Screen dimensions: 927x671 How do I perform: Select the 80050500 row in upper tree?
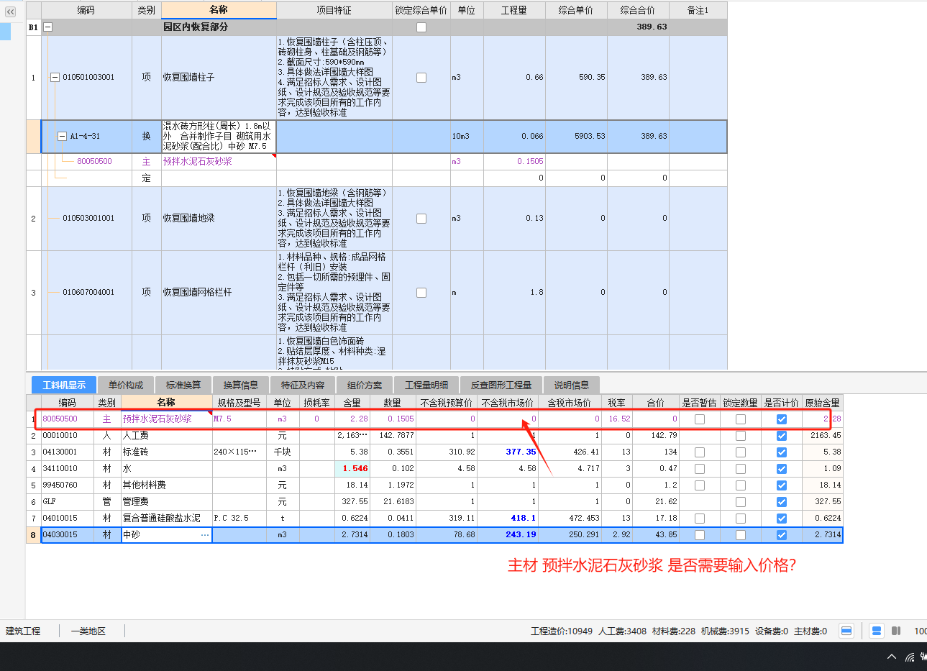click(x=94, y=162)
